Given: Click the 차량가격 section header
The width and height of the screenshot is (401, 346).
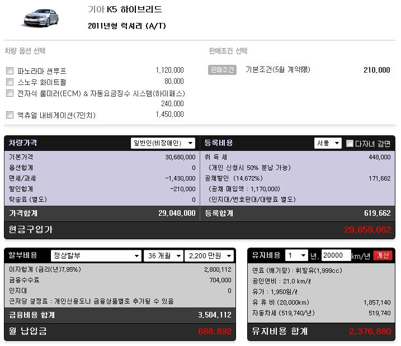Looking at the screenshot, I should (x=23, y=143).
